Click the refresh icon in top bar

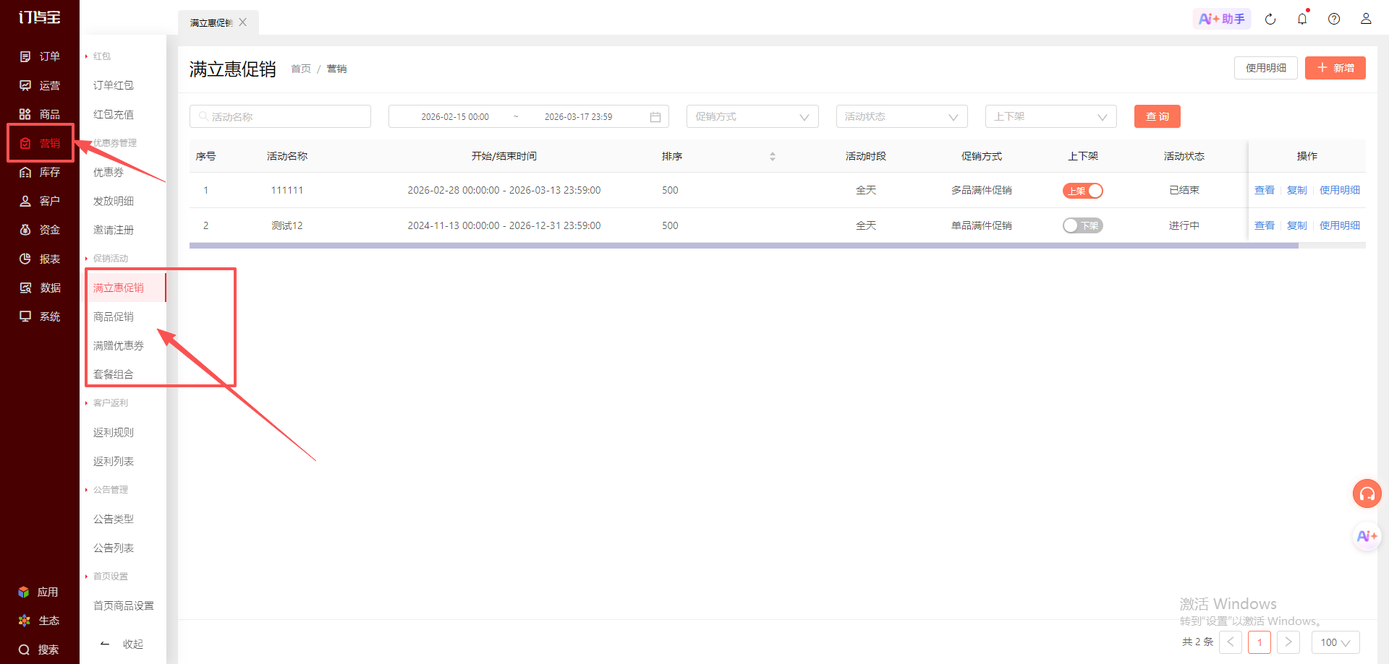pyautogui.click(x=1270, y=19)
